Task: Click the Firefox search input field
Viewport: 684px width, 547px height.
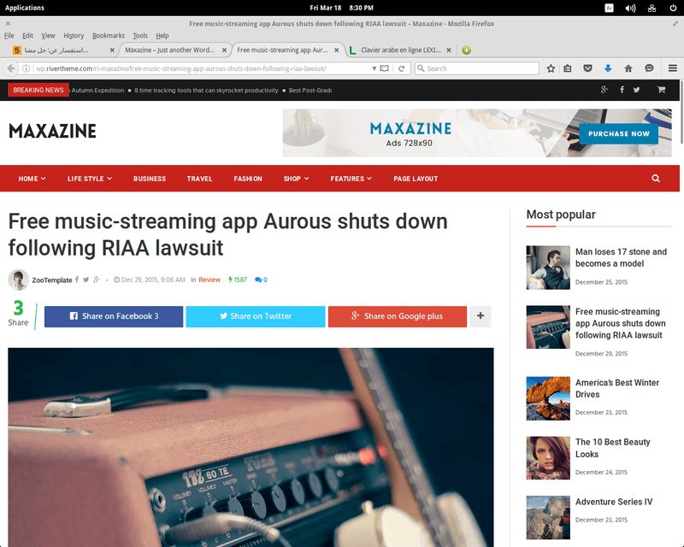Action: (477, 68)
